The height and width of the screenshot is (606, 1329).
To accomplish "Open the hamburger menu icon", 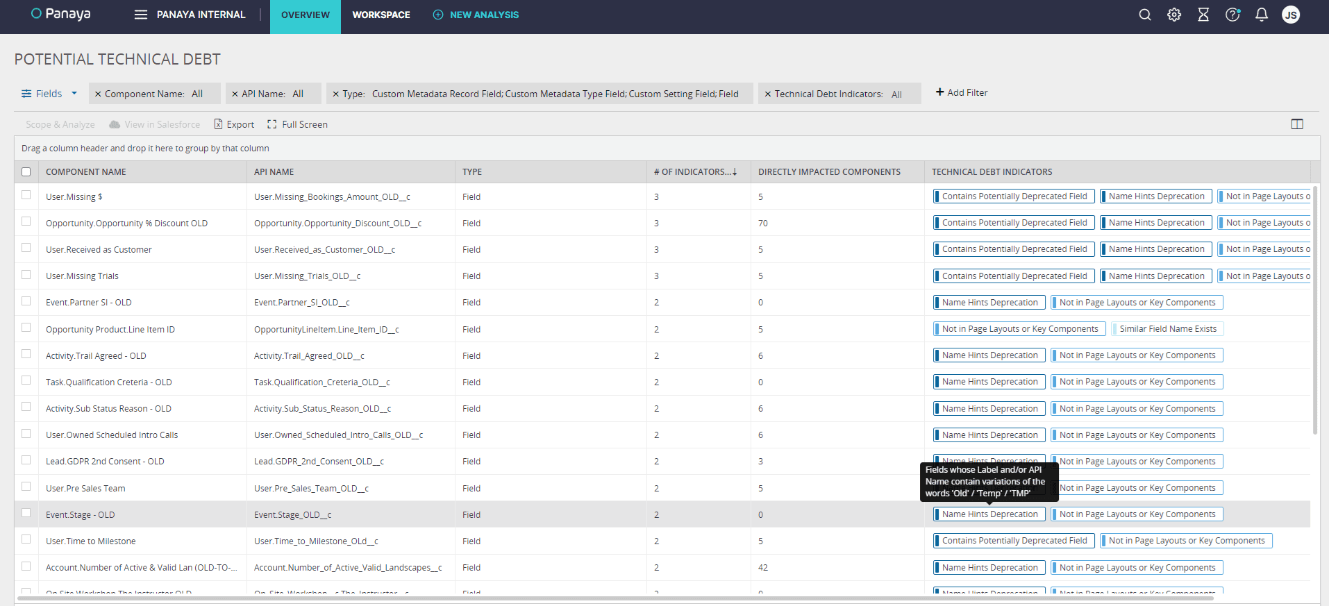I will (x=141, y=15).
